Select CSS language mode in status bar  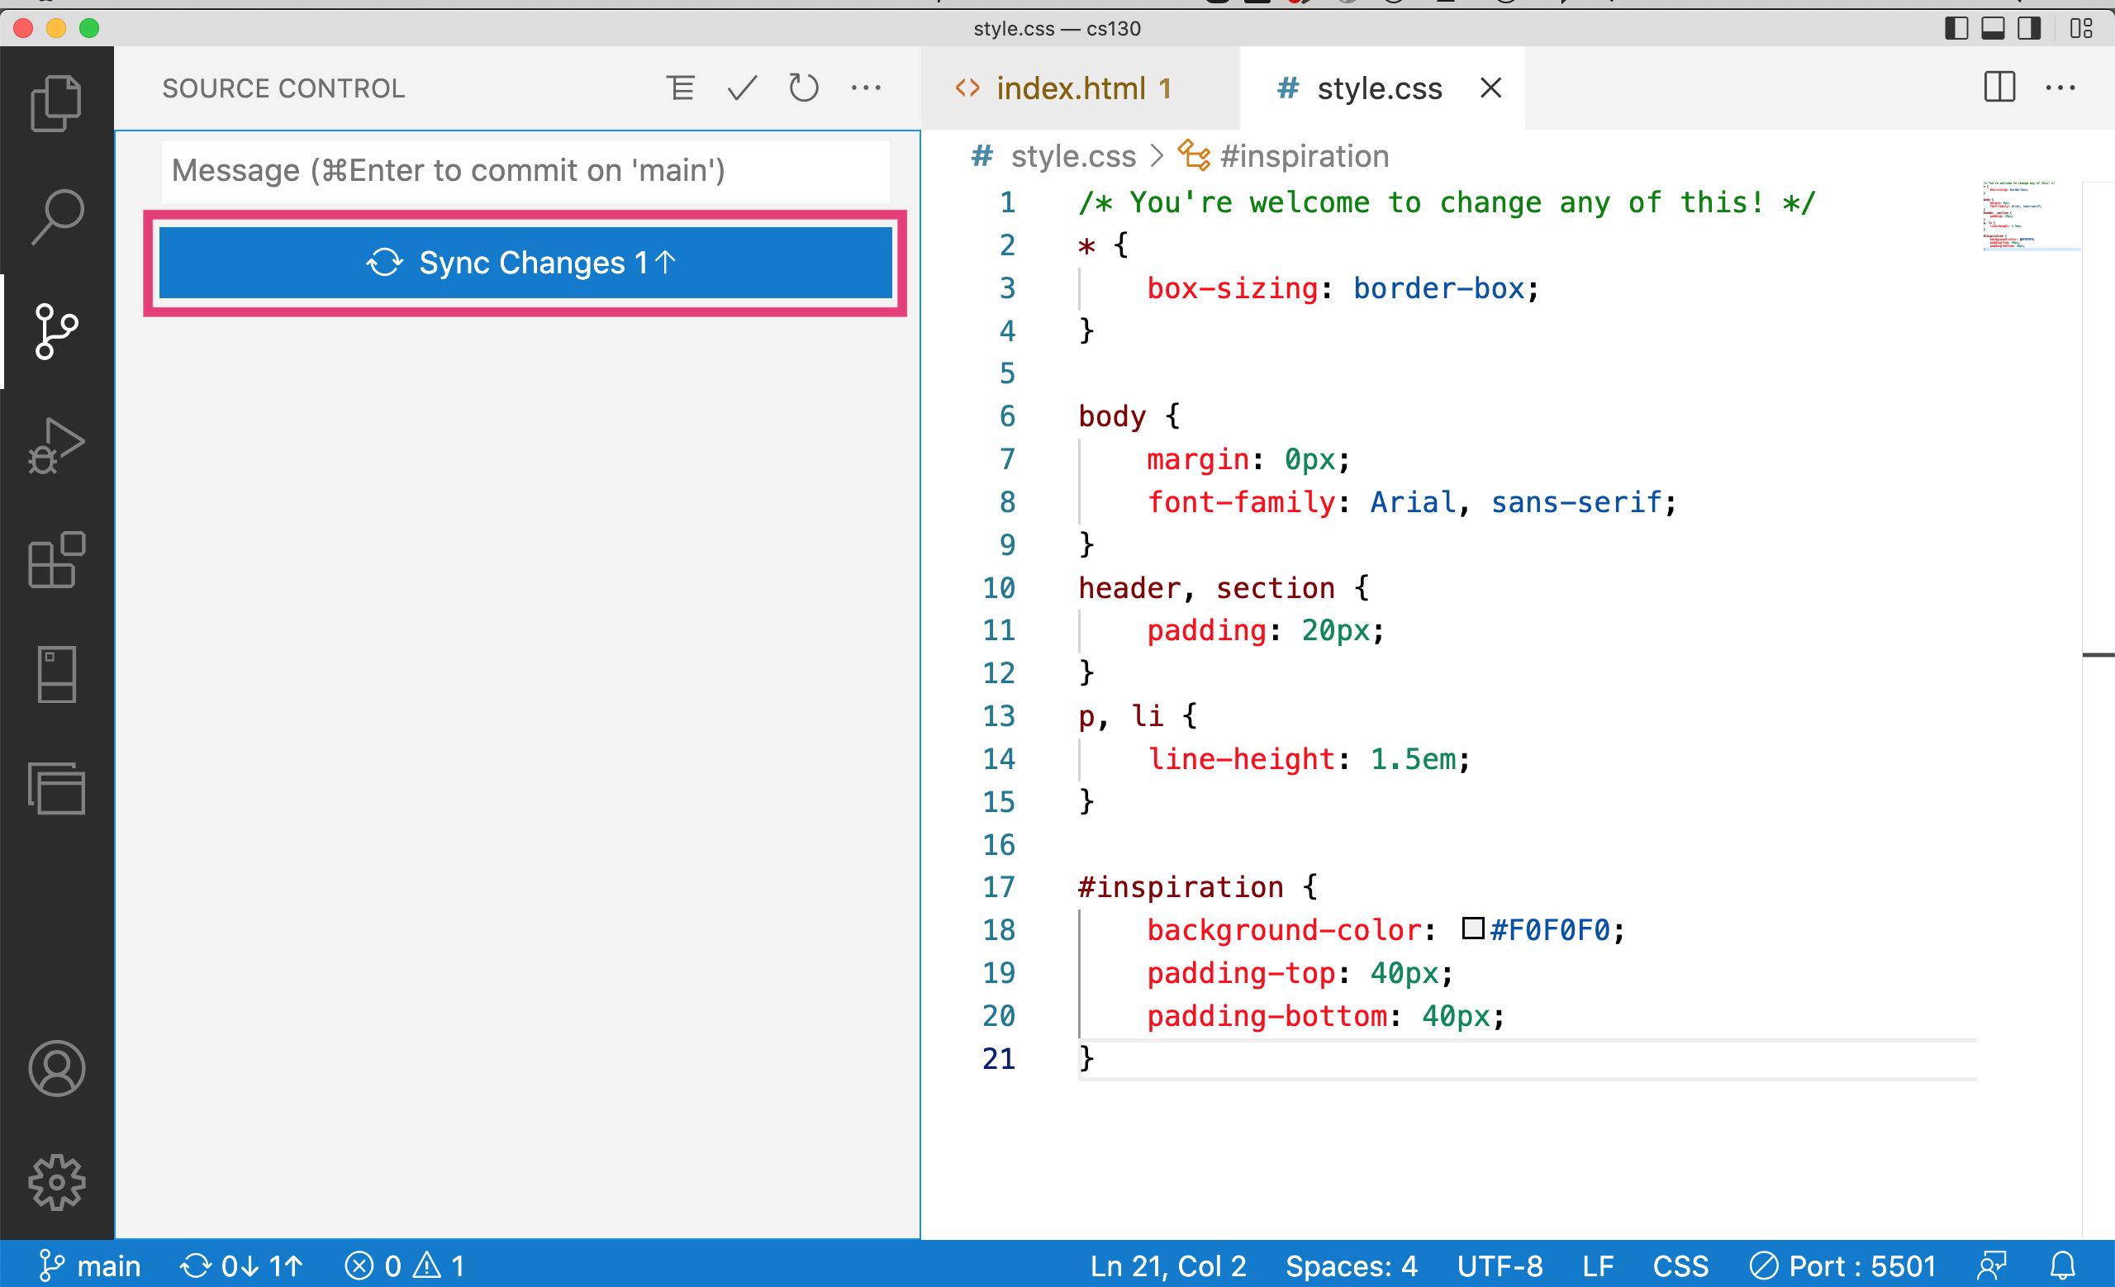[x=1680, y=1266]
